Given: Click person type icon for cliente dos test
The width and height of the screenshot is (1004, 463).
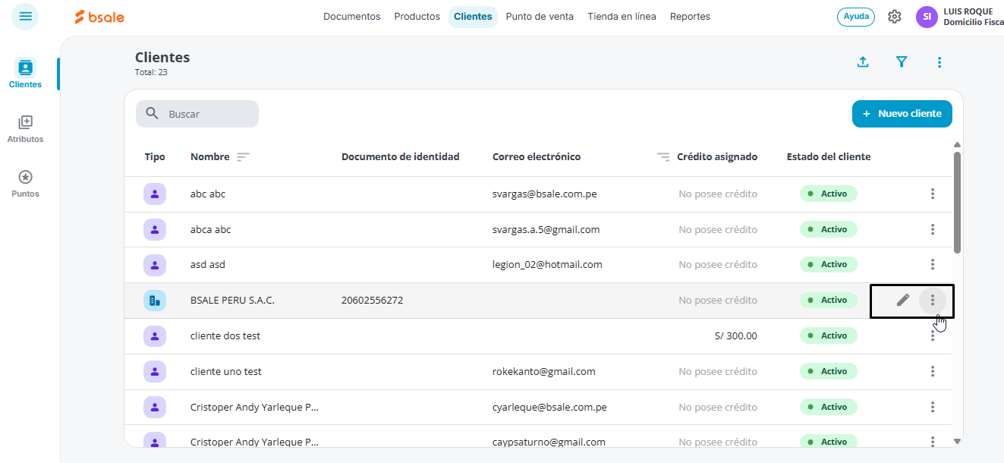Looking at the screenshot, I should pos(155,335).
